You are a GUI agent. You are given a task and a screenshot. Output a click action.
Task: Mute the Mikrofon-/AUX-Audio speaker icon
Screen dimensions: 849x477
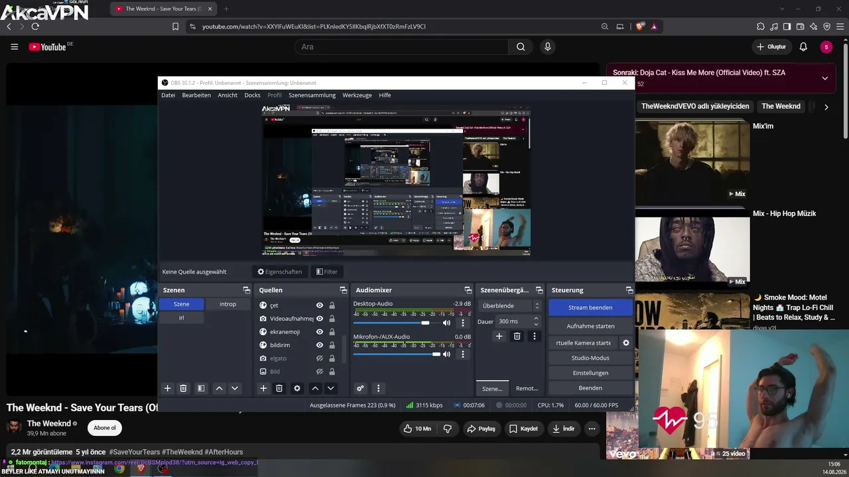click(x=446, y=354)
